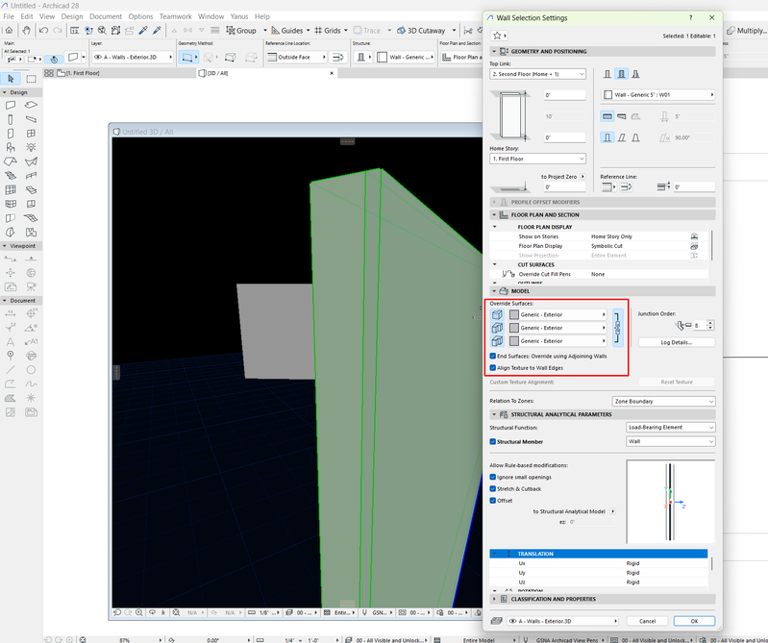
Task: Click the Favorites star icon in the dialog
Action: click(498, 35)
